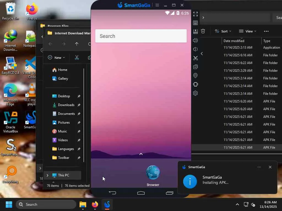The height and width of the screenshot is (211, 282).
Task: Tap the Android home navigation button
Action: click(x=141, y=193)
